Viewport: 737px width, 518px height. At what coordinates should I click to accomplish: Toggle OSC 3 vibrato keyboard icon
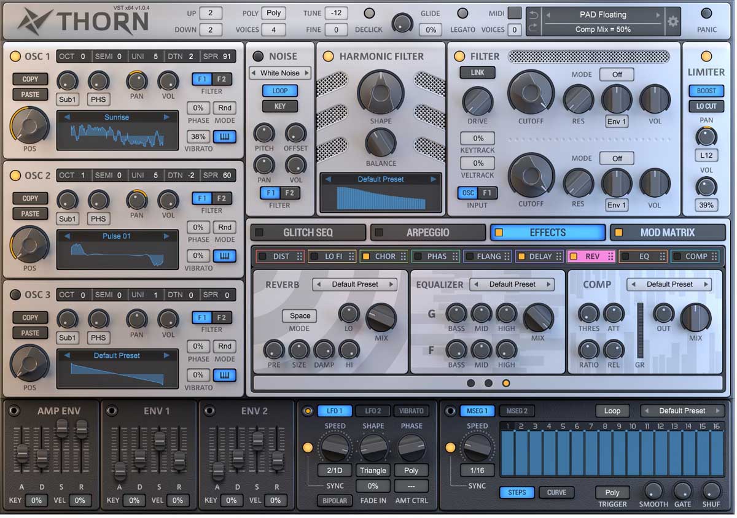pyautogui.click(x=224, y=375)
